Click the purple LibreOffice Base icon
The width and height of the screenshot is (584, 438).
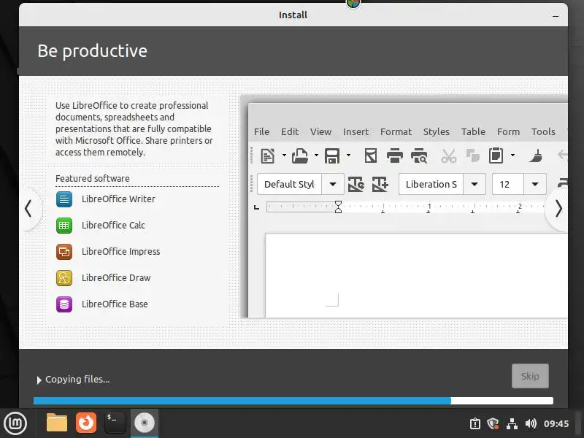[64, 304]
